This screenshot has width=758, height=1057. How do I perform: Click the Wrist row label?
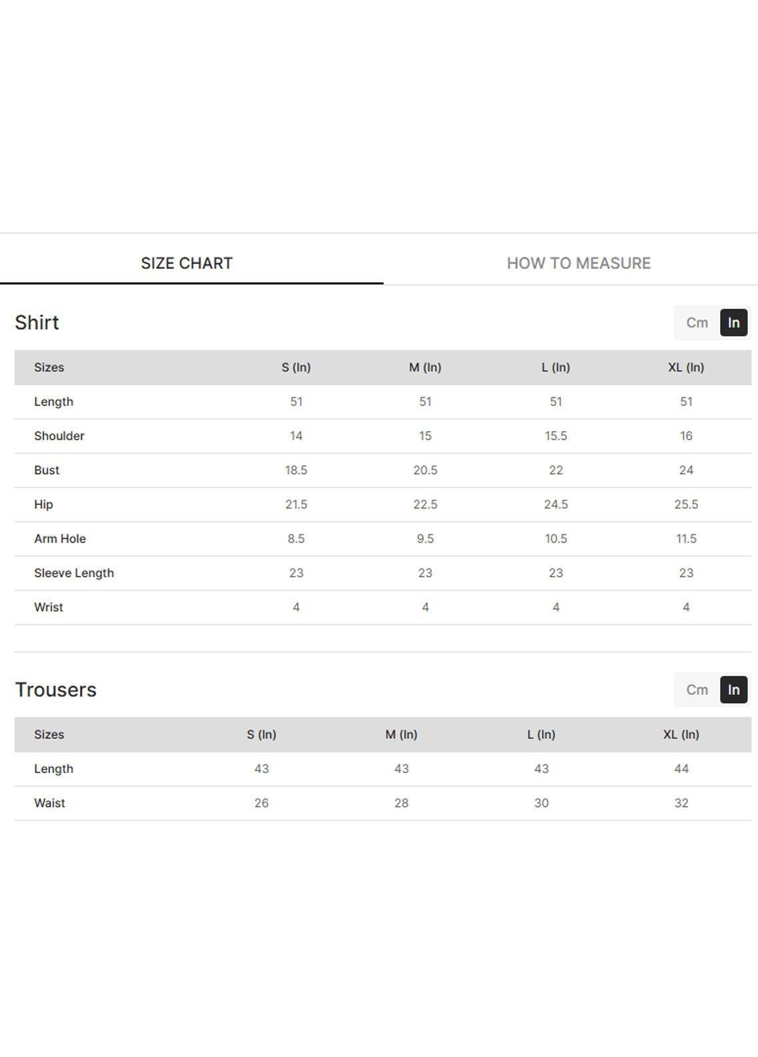49,608
